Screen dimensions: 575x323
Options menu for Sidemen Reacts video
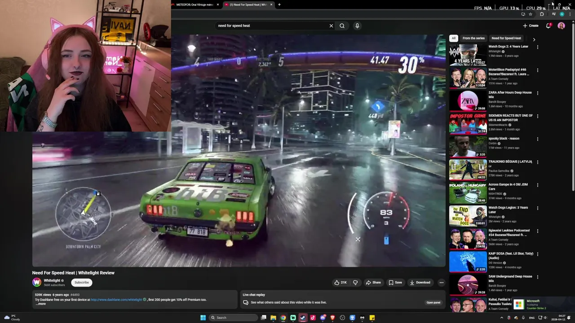tap(537, 116)
